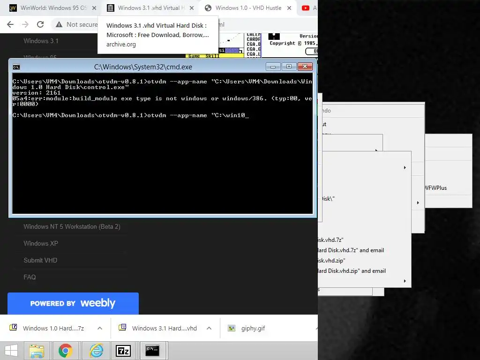Click the browser forward arrow
Viewport: 480px width, 360px height.
coord(25,24)
